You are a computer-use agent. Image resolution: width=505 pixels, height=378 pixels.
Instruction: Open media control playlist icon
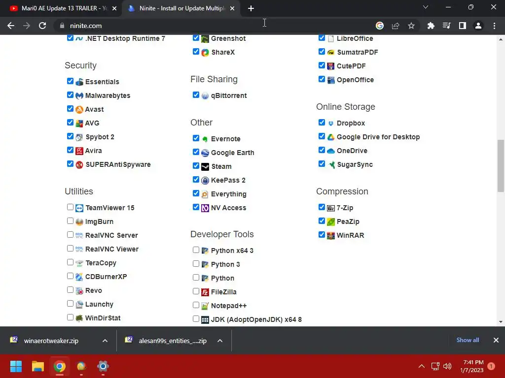446,26
